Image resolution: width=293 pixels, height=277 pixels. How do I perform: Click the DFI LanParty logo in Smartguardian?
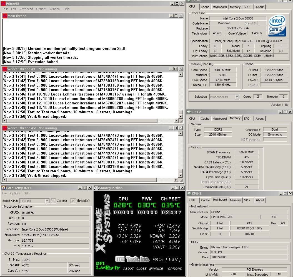(x=108, y=266)
